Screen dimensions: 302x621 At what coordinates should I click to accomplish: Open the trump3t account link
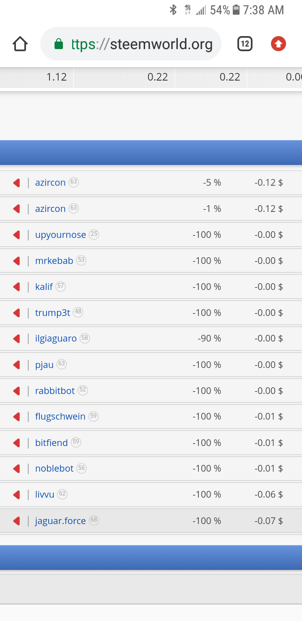point(53,313)
